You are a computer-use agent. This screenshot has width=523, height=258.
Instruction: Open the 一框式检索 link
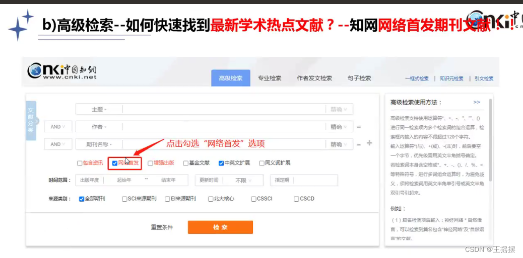coord(417,79)
